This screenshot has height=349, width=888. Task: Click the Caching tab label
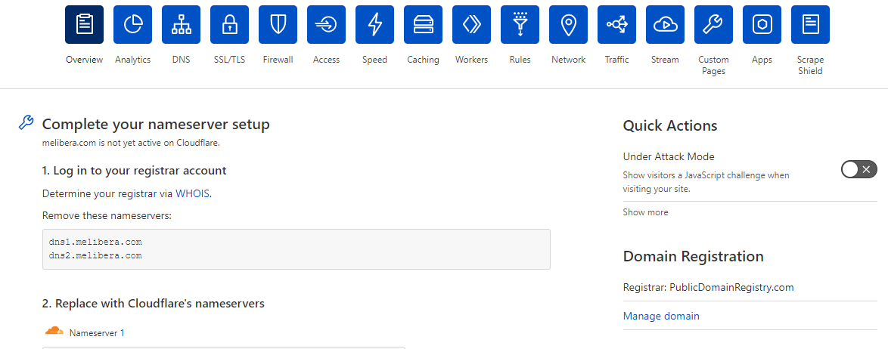[423, 60]
